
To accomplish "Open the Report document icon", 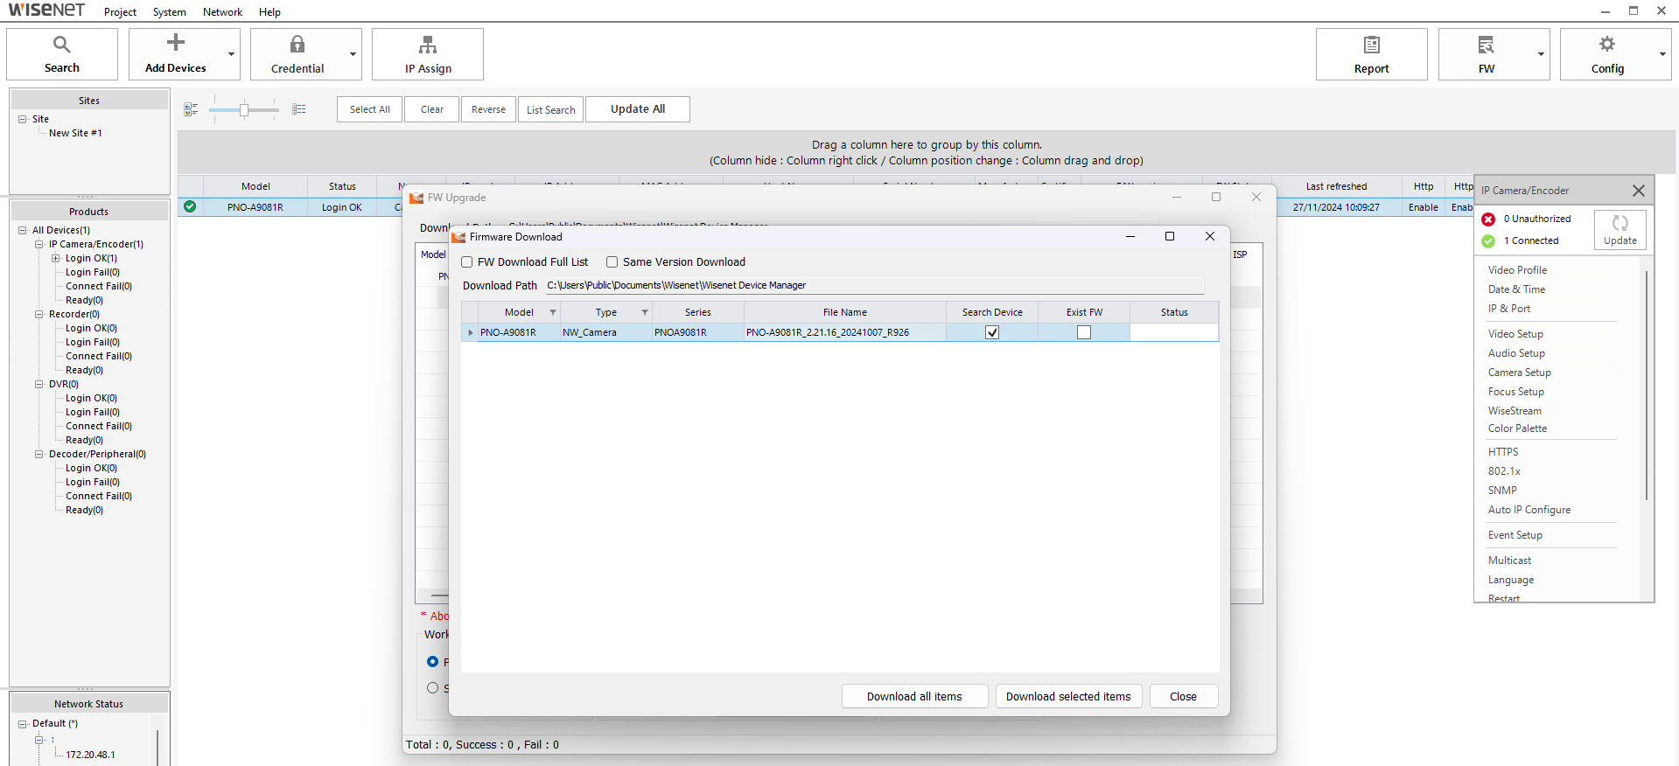I will tap(1371, 44).
